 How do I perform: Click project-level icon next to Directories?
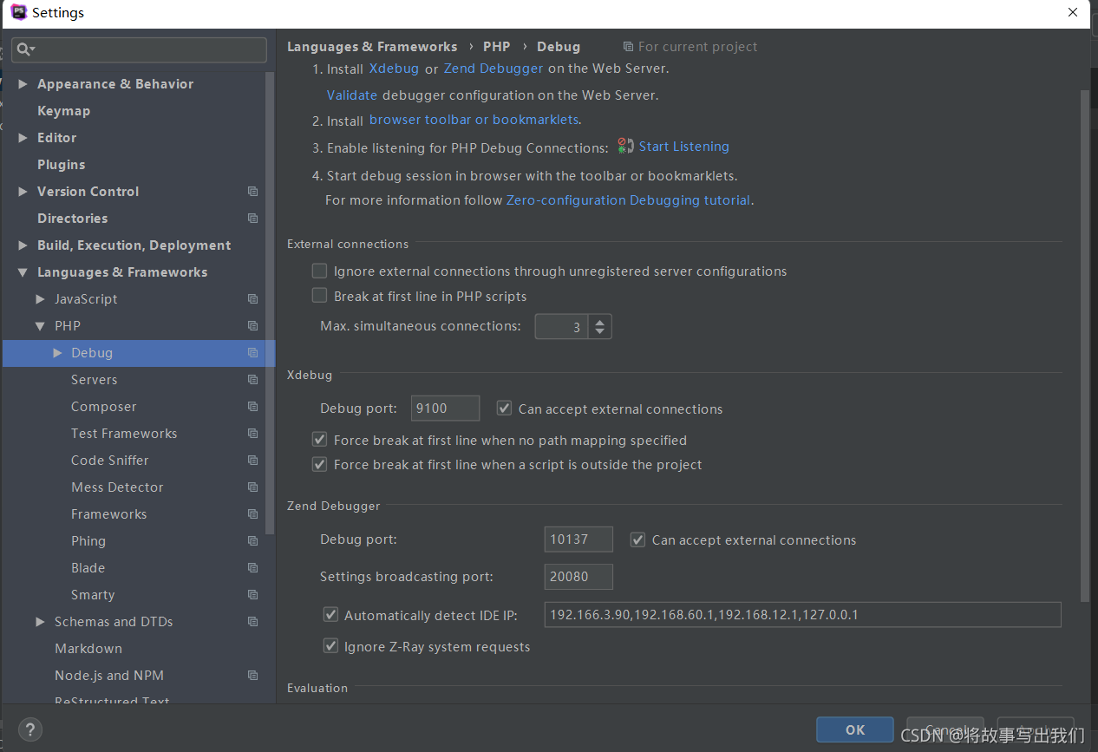[x=252, y=219]
